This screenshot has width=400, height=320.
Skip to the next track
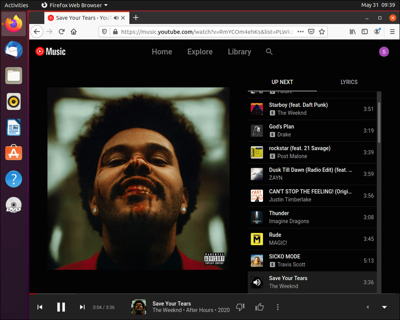tap(82, 307)
